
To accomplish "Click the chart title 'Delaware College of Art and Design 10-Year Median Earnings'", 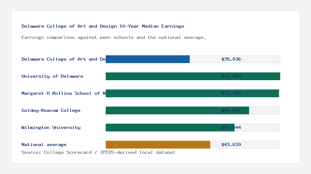I will [x=103, y=26].
